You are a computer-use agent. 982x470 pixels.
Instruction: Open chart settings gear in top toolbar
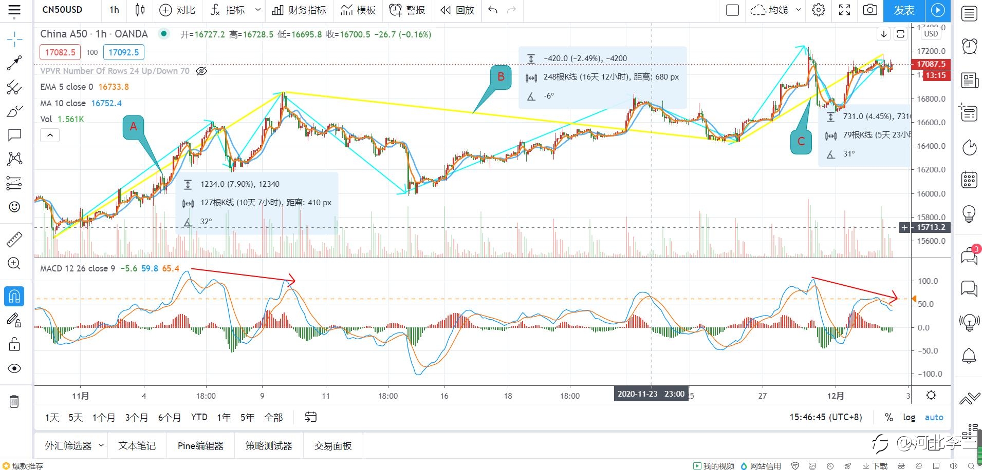point(819,10)
